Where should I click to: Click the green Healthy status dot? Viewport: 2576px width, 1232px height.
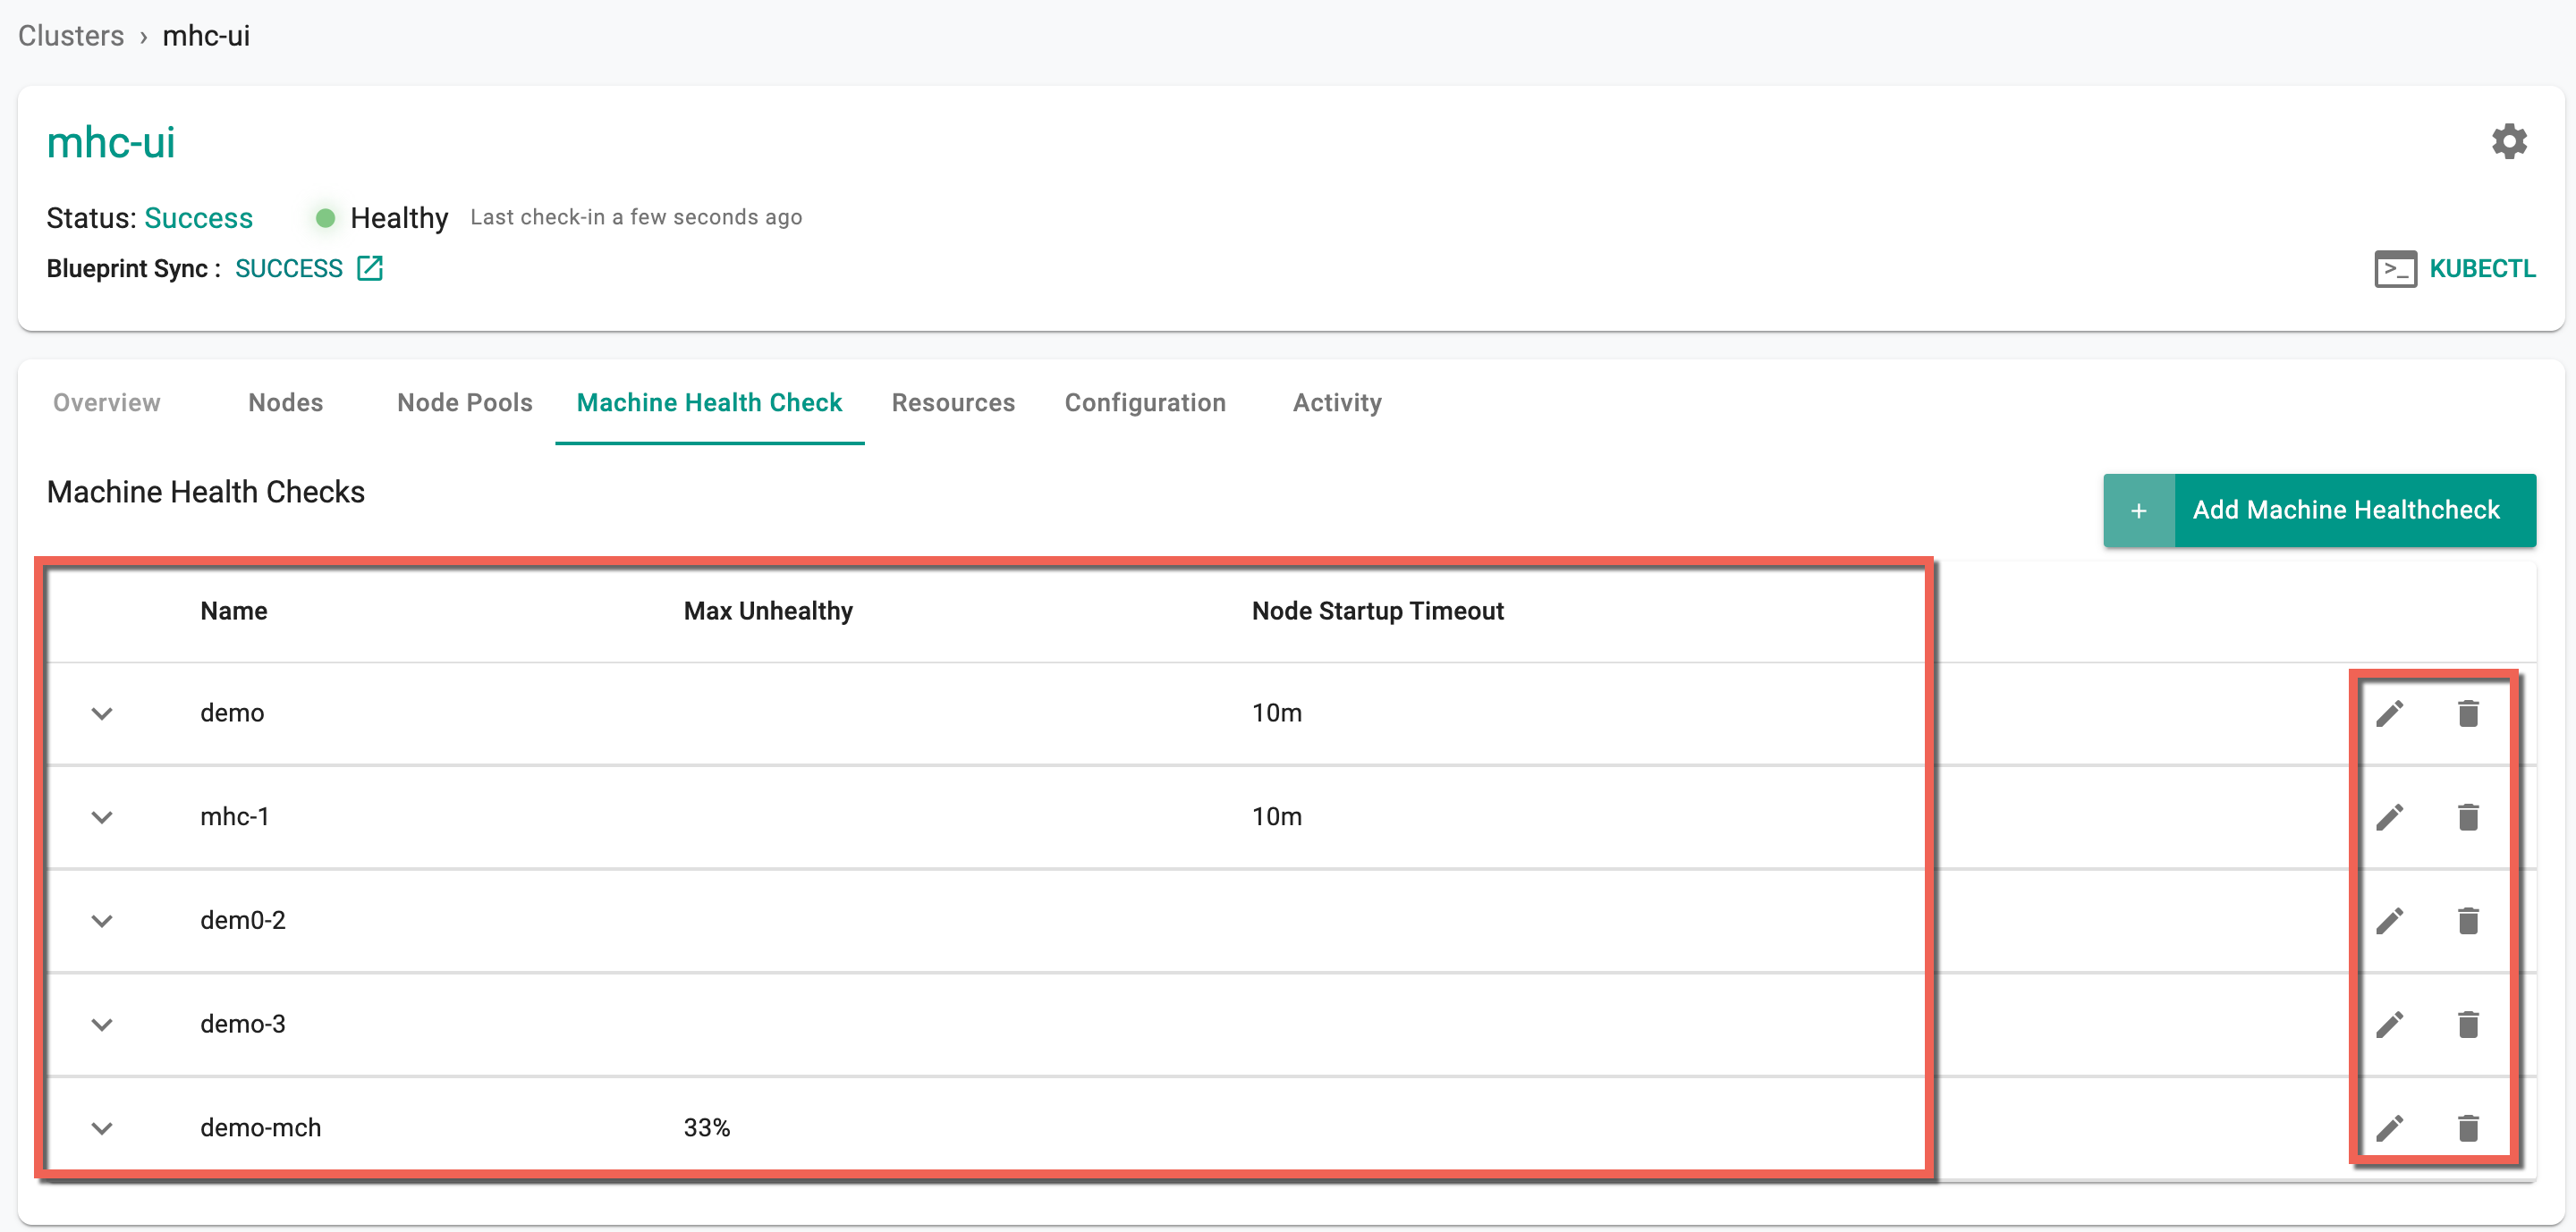click(325, 218)
